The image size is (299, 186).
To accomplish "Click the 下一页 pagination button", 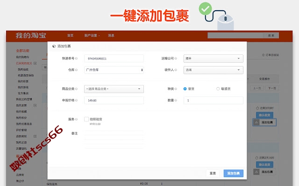I will click(x=272, y=88).
